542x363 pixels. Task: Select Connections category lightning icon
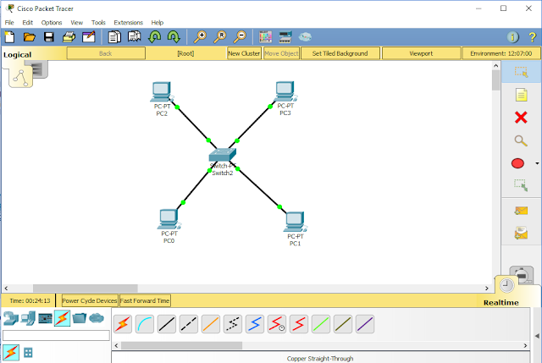coord(62,318)
